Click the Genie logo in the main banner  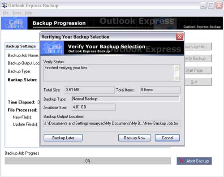pyautogui.click(x=14, y=23)
